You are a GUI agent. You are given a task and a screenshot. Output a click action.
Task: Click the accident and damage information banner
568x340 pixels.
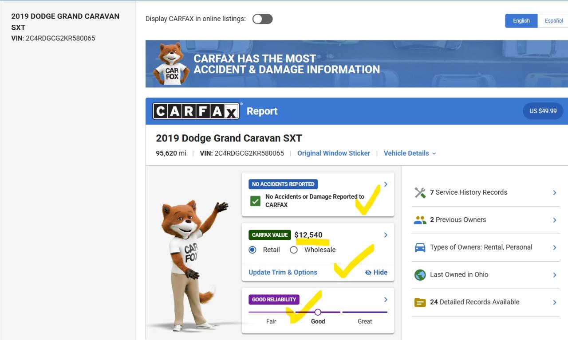pyautogui.click(x=357, y=64)
